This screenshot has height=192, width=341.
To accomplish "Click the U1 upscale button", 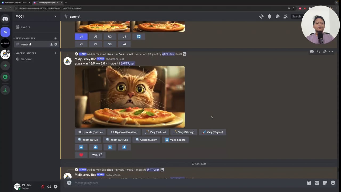I will coord(81,37).
